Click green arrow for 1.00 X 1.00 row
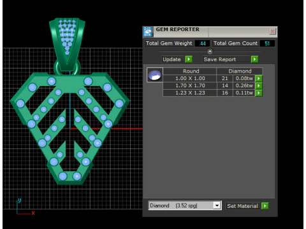 259,78
